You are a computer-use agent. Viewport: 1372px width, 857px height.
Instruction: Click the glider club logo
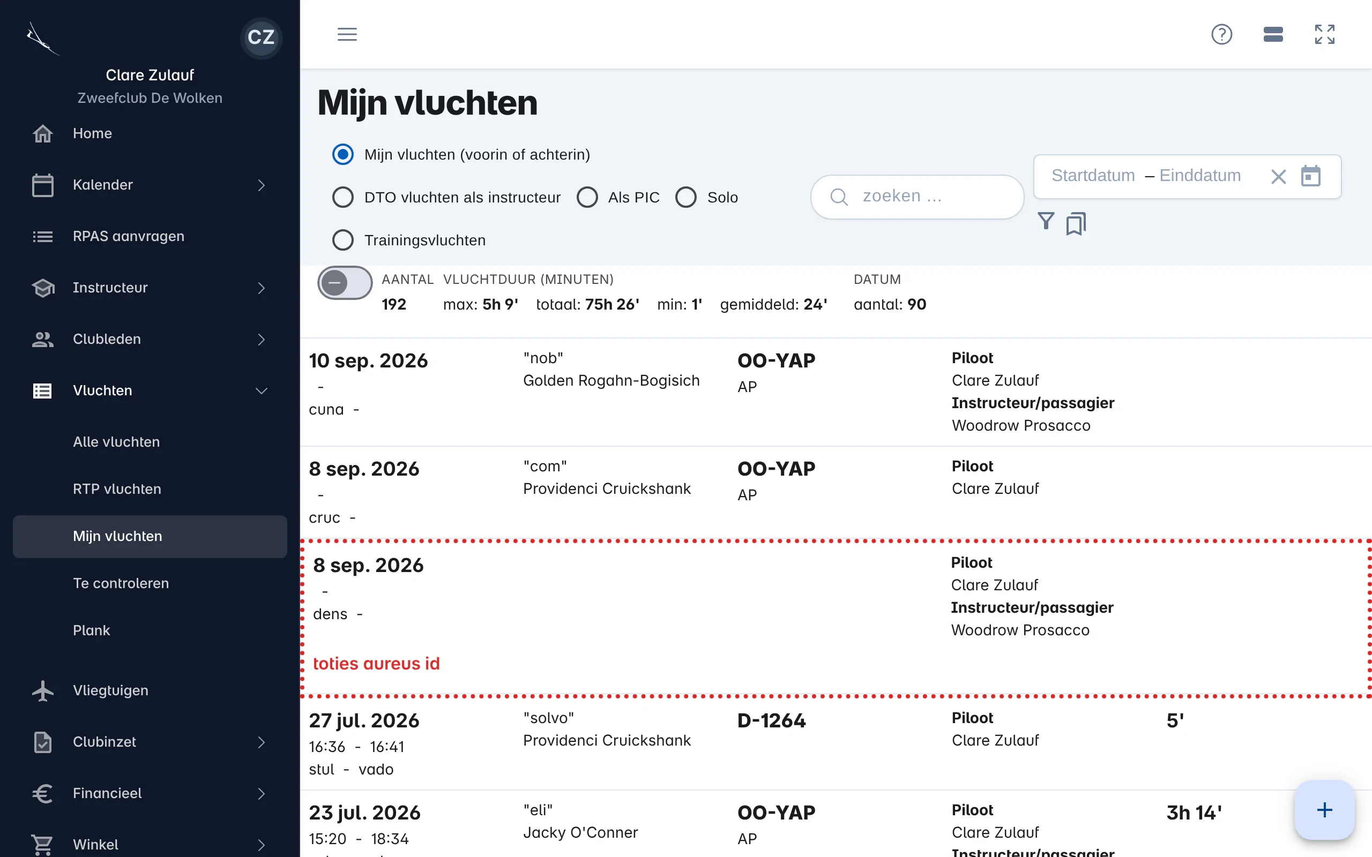click(x=42, y=39)
